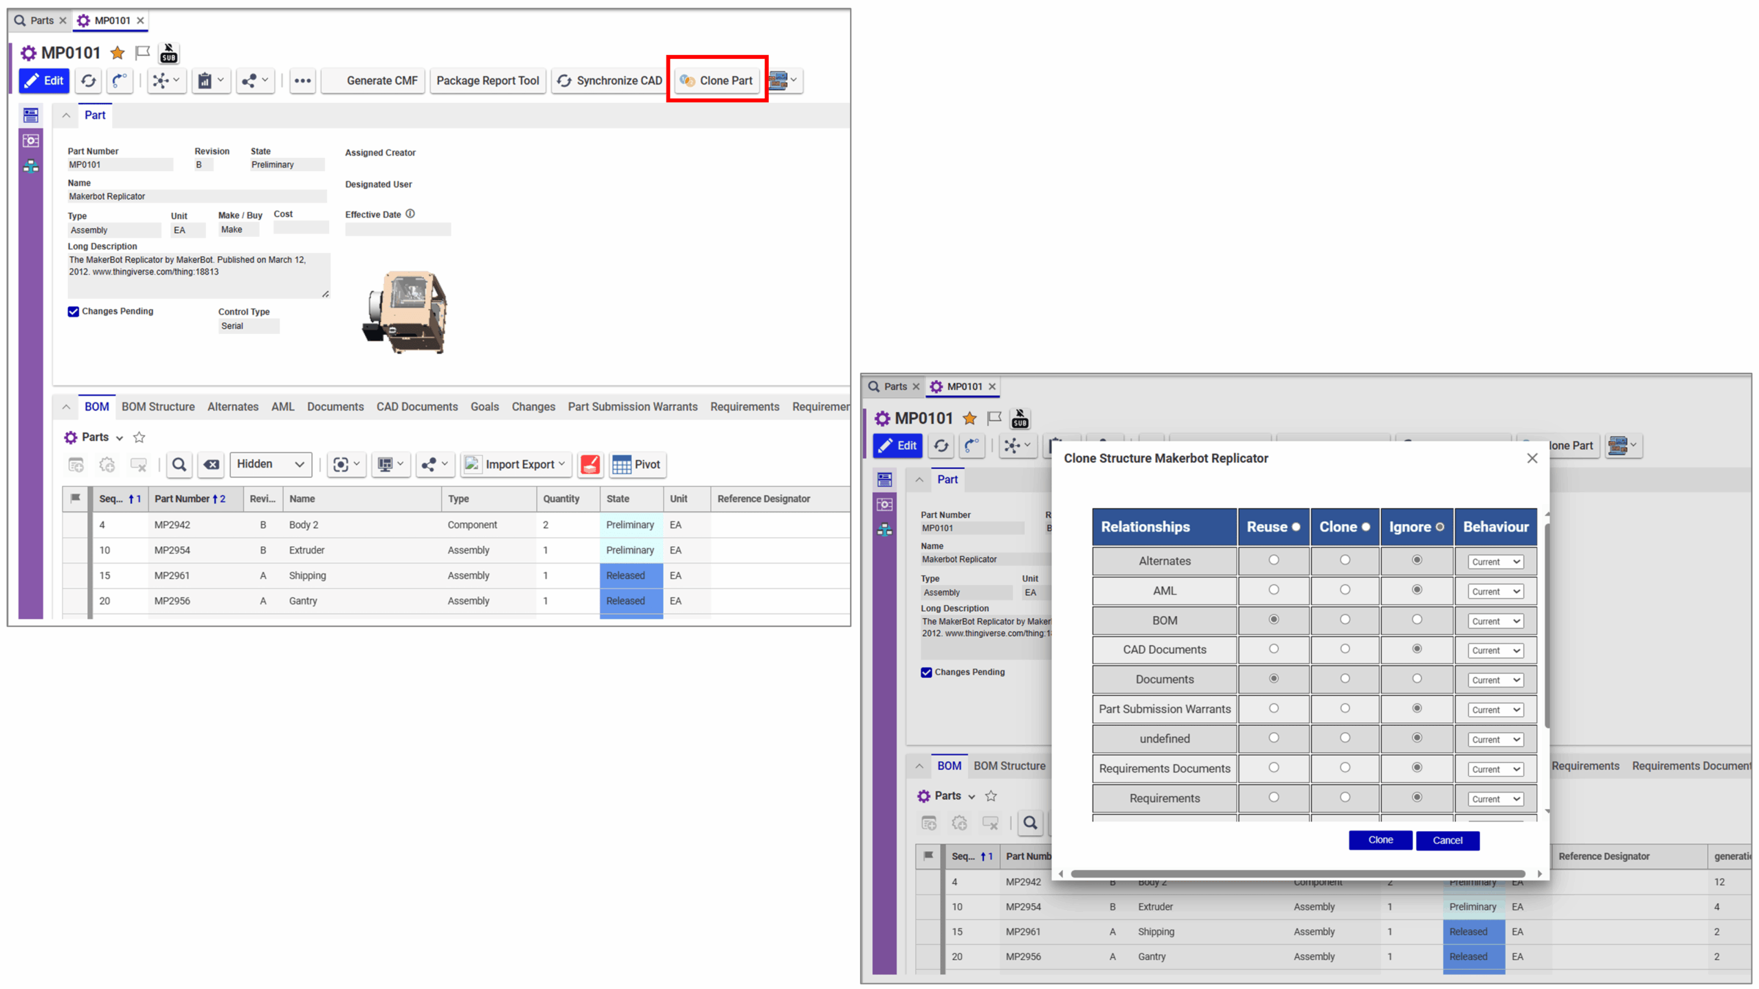Collapse Part section chevron in left window

click(x=66, y=115)
